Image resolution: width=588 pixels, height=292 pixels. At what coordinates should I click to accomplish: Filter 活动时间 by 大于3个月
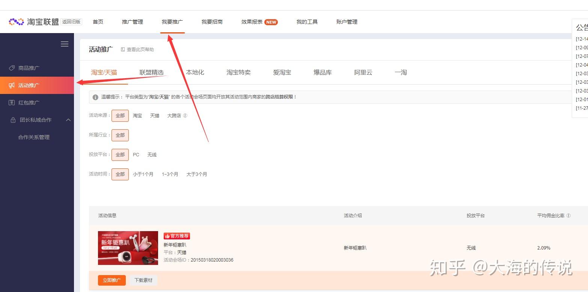197,174
